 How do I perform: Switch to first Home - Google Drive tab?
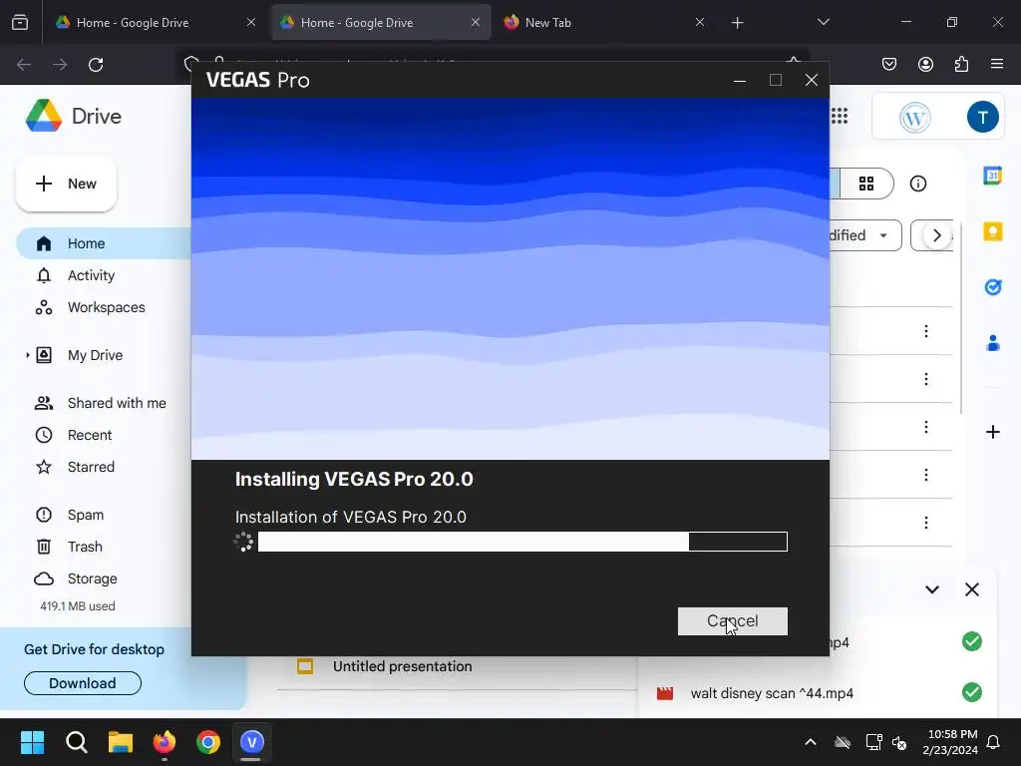point(156,22)
